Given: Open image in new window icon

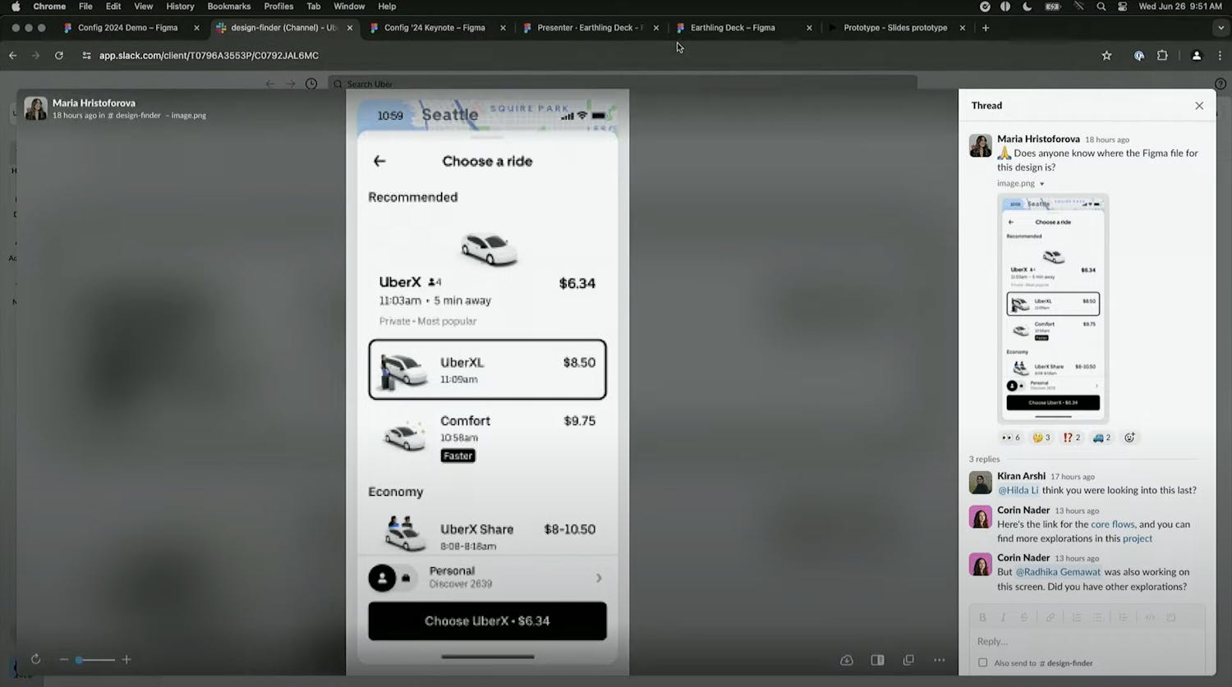Looking at the screenshot, I should [908, 660].
